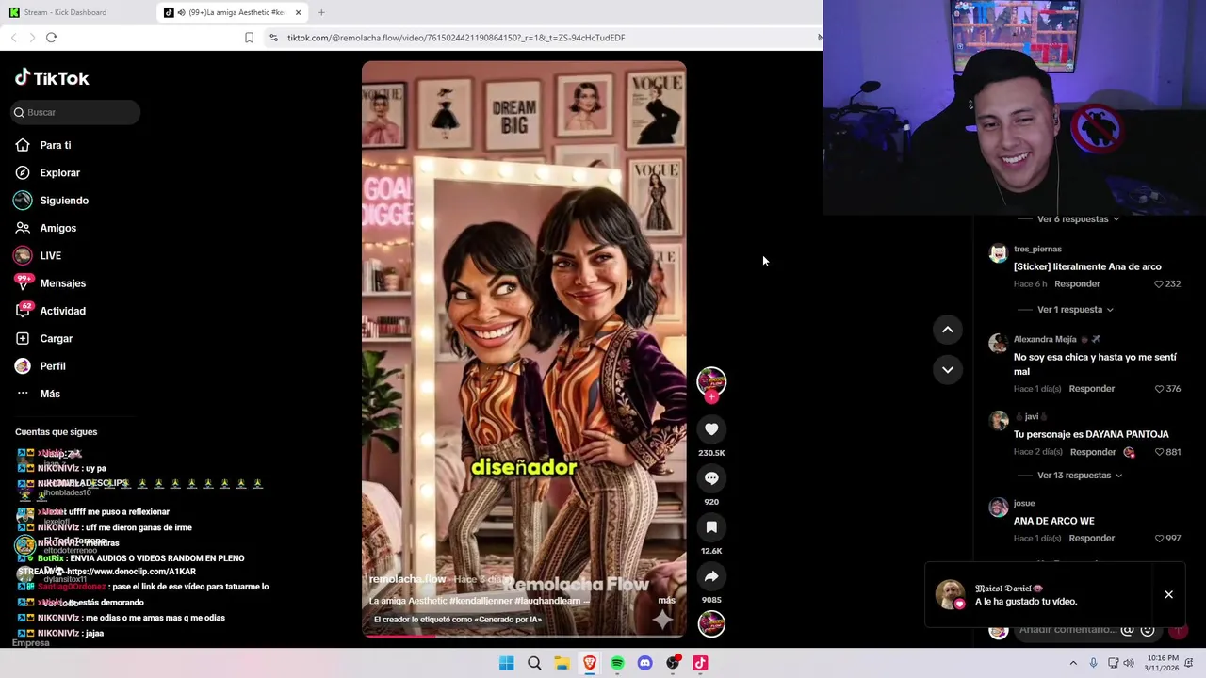This screenshot has height=678, width=1206.
Task: Go back in the browser
Action: click(x=13, y=38)
